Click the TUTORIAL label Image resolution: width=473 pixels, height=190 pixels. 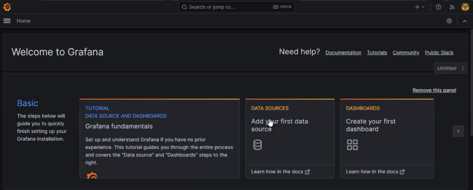(97, 108)
